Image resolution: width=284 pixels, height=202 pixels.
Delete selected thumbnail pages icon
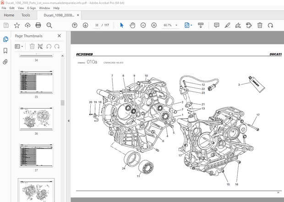32,46
